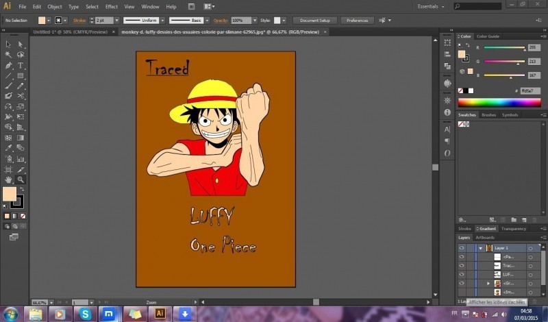The image size is (548, 322).
Task: Select the Hand tool
Action: (8, 179)
